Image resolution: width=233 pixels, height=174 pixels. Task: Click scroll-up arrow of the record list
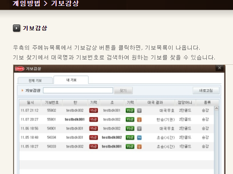217,108
